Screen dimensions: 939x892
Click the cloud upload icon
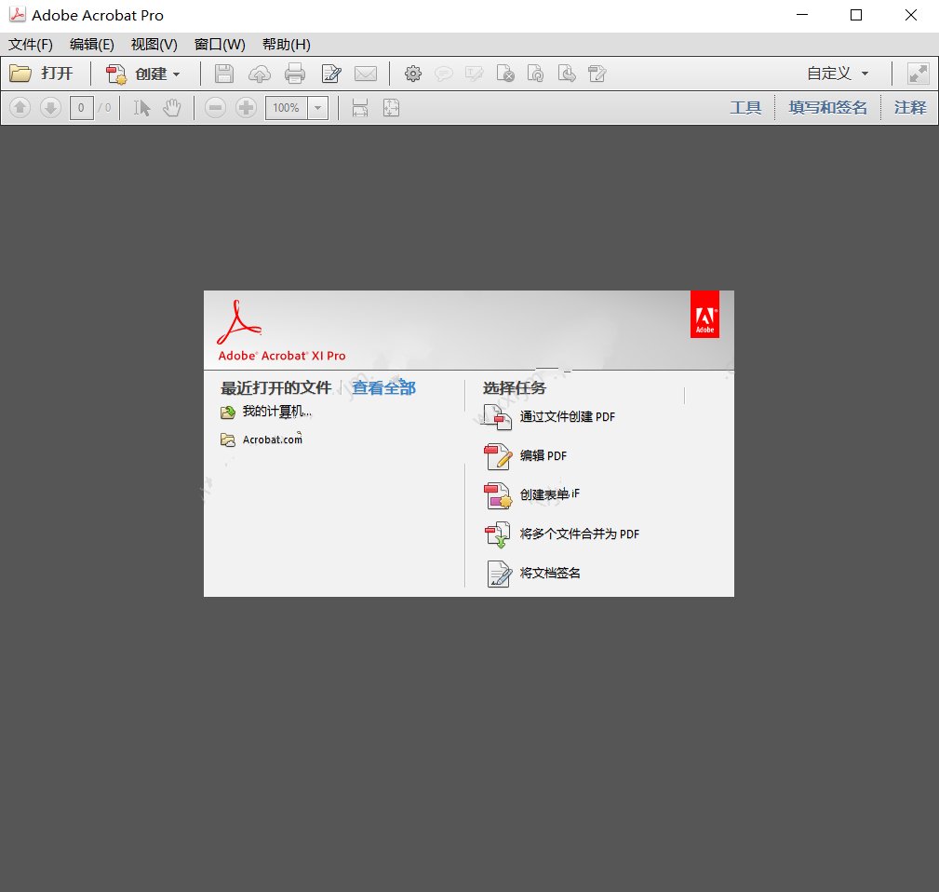(260, 74)
